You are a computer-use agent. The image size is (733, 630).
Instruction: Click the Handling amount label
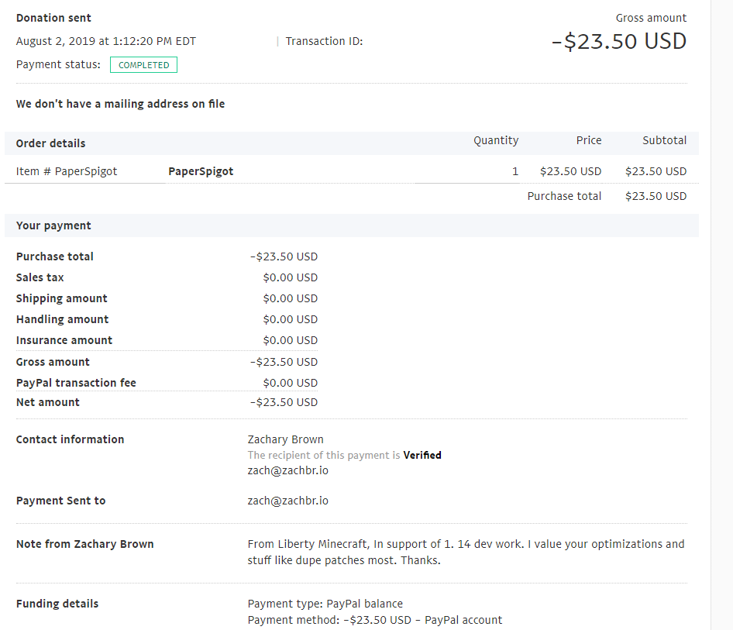pyautogui.click(x=62, y=320)
